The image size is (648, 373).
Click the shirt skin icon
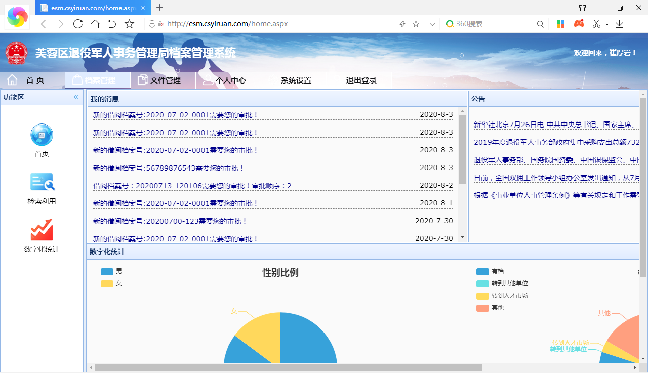583,8
